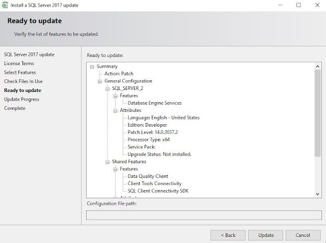Select 'Patch Level: 14.0.2037.2' row

tap(153, 132)
